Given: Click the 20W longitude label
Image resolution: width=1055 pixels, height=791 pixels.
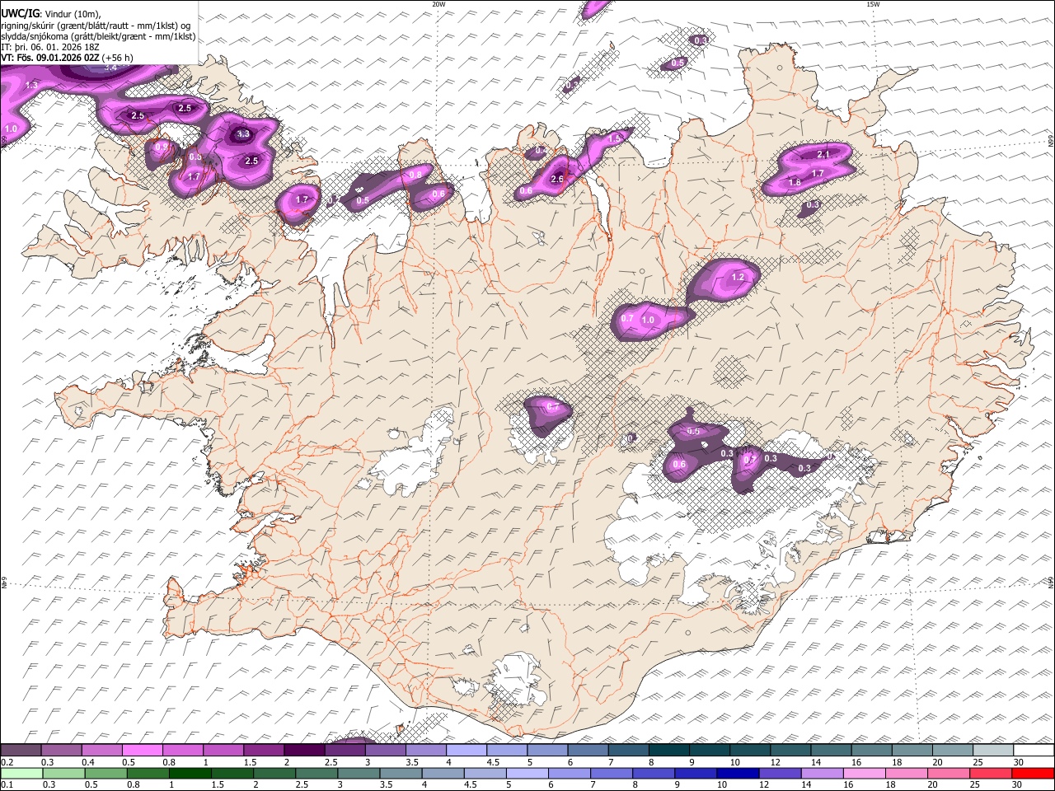Looking at the screenshot, I should pyautogui.click(x=438, y=4).
